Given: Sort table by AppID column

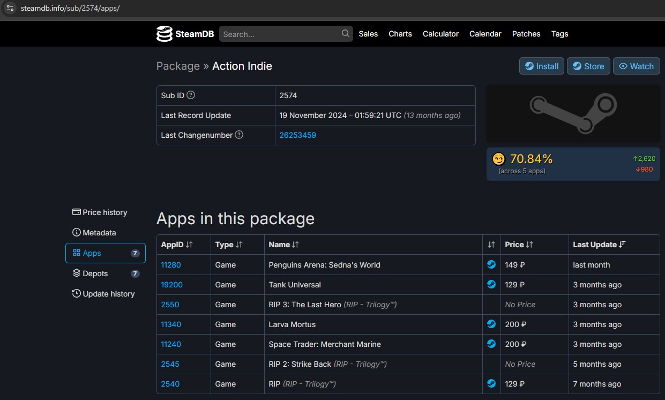Looking at the screenshot, I should [x=177, y=245].
